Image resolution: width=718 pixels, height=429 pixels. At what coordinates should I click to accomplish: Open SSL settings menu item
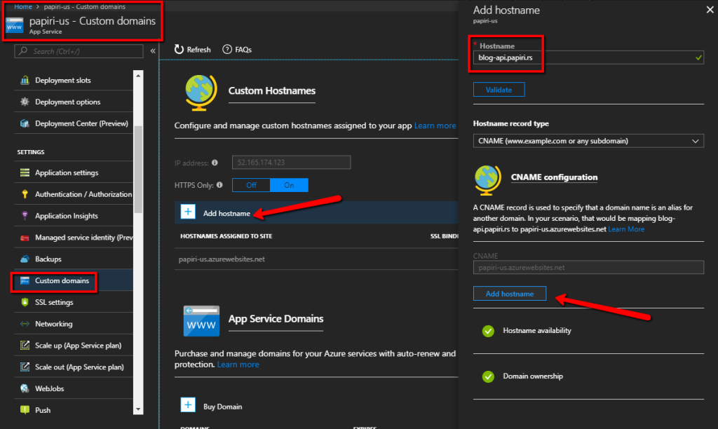pos(54,302)
